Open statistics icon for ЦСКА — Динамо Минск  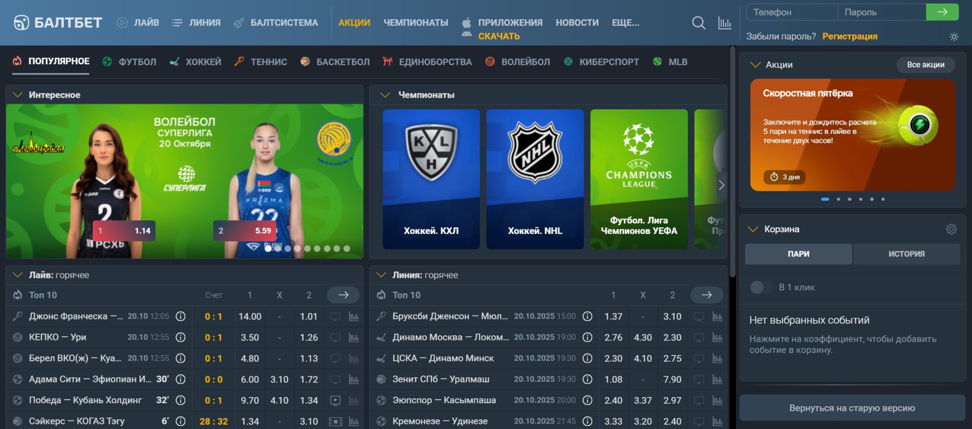(x=717, y=359)
